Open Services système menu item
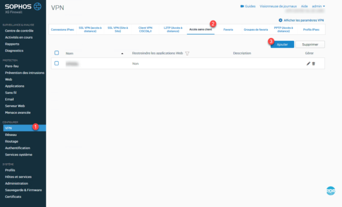This screenshot has width=342, height=207. point(19,155)
